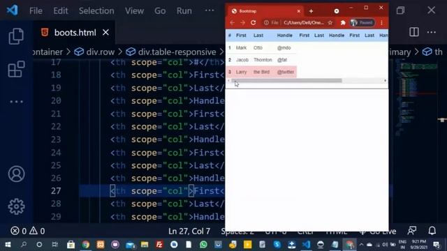Click the feedback icon in status bar
This screenshot has width=447, height=251.
coord(412,231)
